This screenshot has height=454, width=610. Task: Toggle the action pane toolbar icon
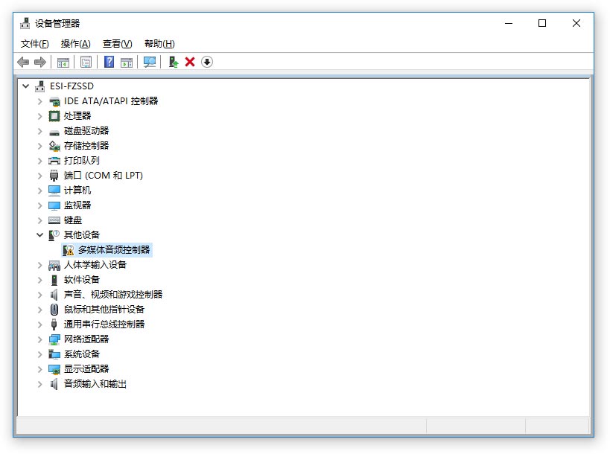[x=127, y=62]
